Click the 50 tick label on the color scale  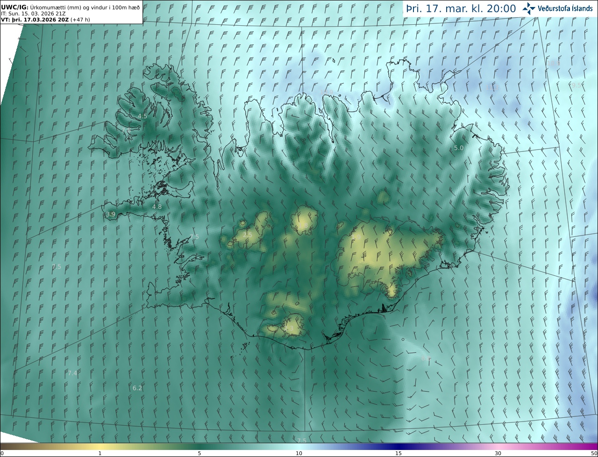tap(594, 453)
